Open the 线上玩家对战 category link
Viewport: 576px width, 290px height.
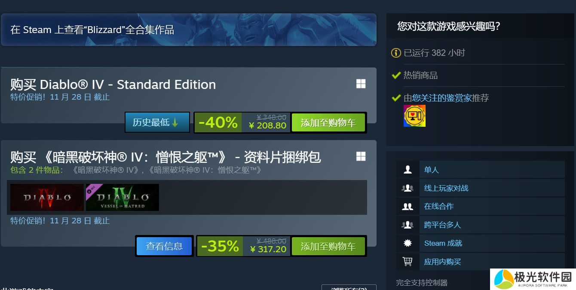tap(446, 188)
